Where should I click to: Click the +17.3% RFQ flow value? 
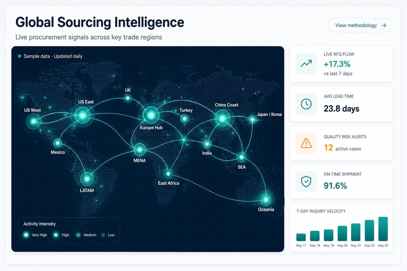point(337,64)
